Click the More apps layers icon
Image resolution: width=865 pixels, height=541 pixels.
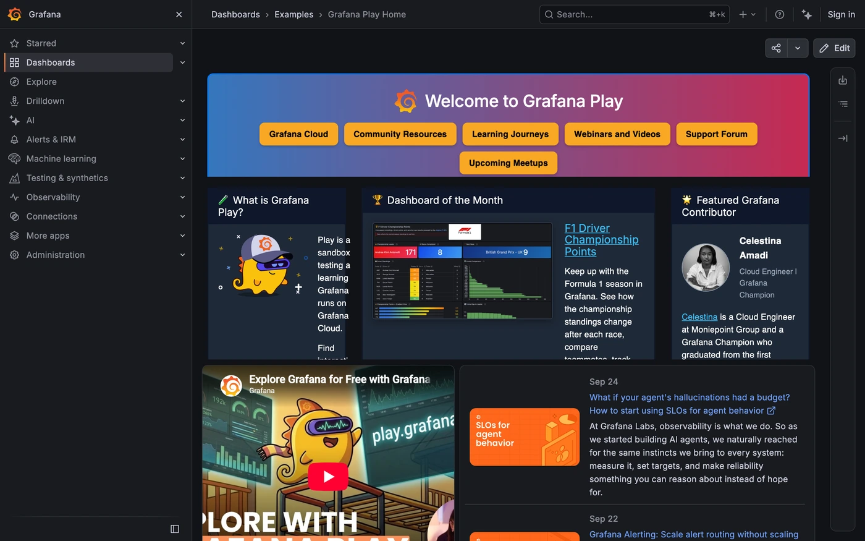click(14, 236)
